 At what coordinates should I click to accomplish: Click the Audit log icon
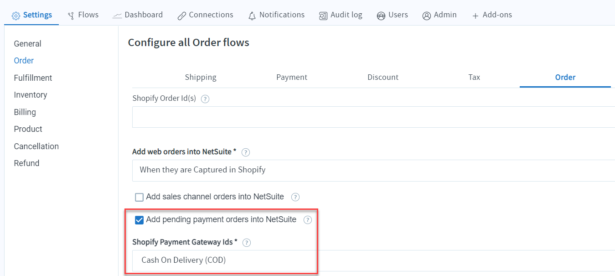pos(323,16)
